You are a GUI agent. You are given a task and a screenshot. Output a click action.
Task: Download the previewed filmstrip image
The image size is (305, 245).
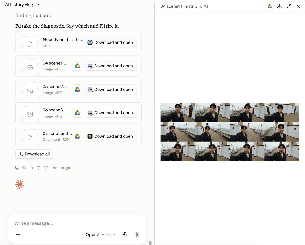279,6
